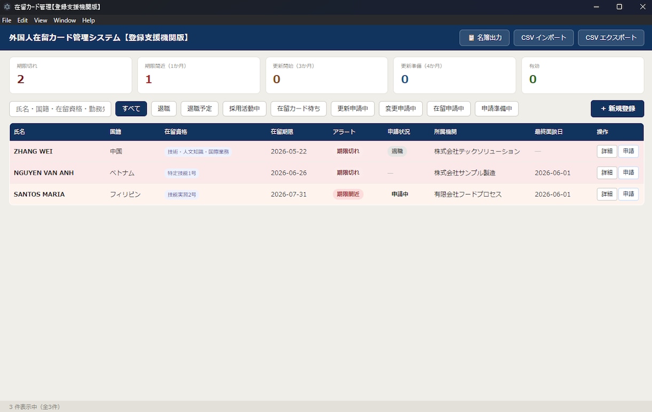Click the CSV エクスポート button
The height and width of the screenshot is (412, 652).
611,38
